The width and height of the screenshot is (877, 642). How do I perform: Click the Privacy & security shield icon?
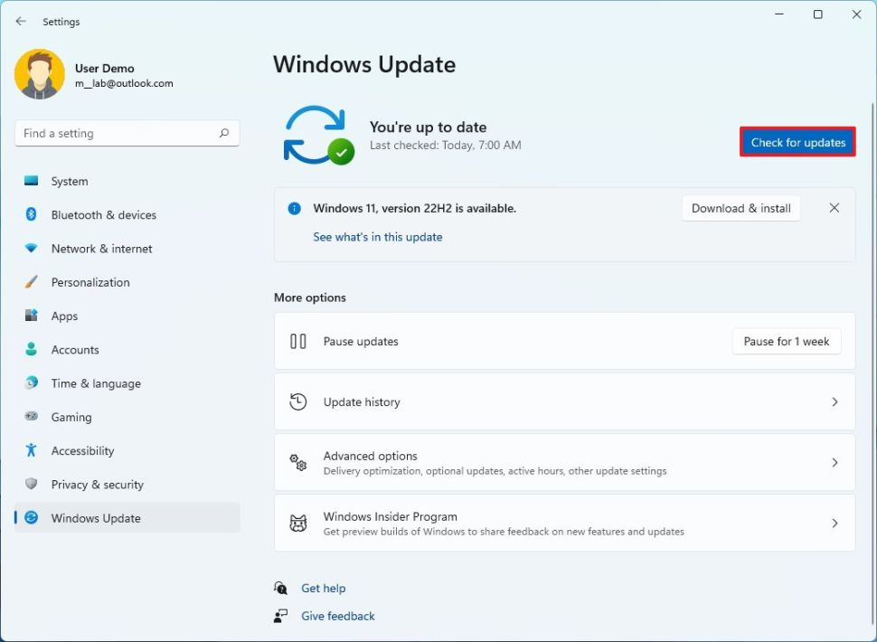pos(32,485)
